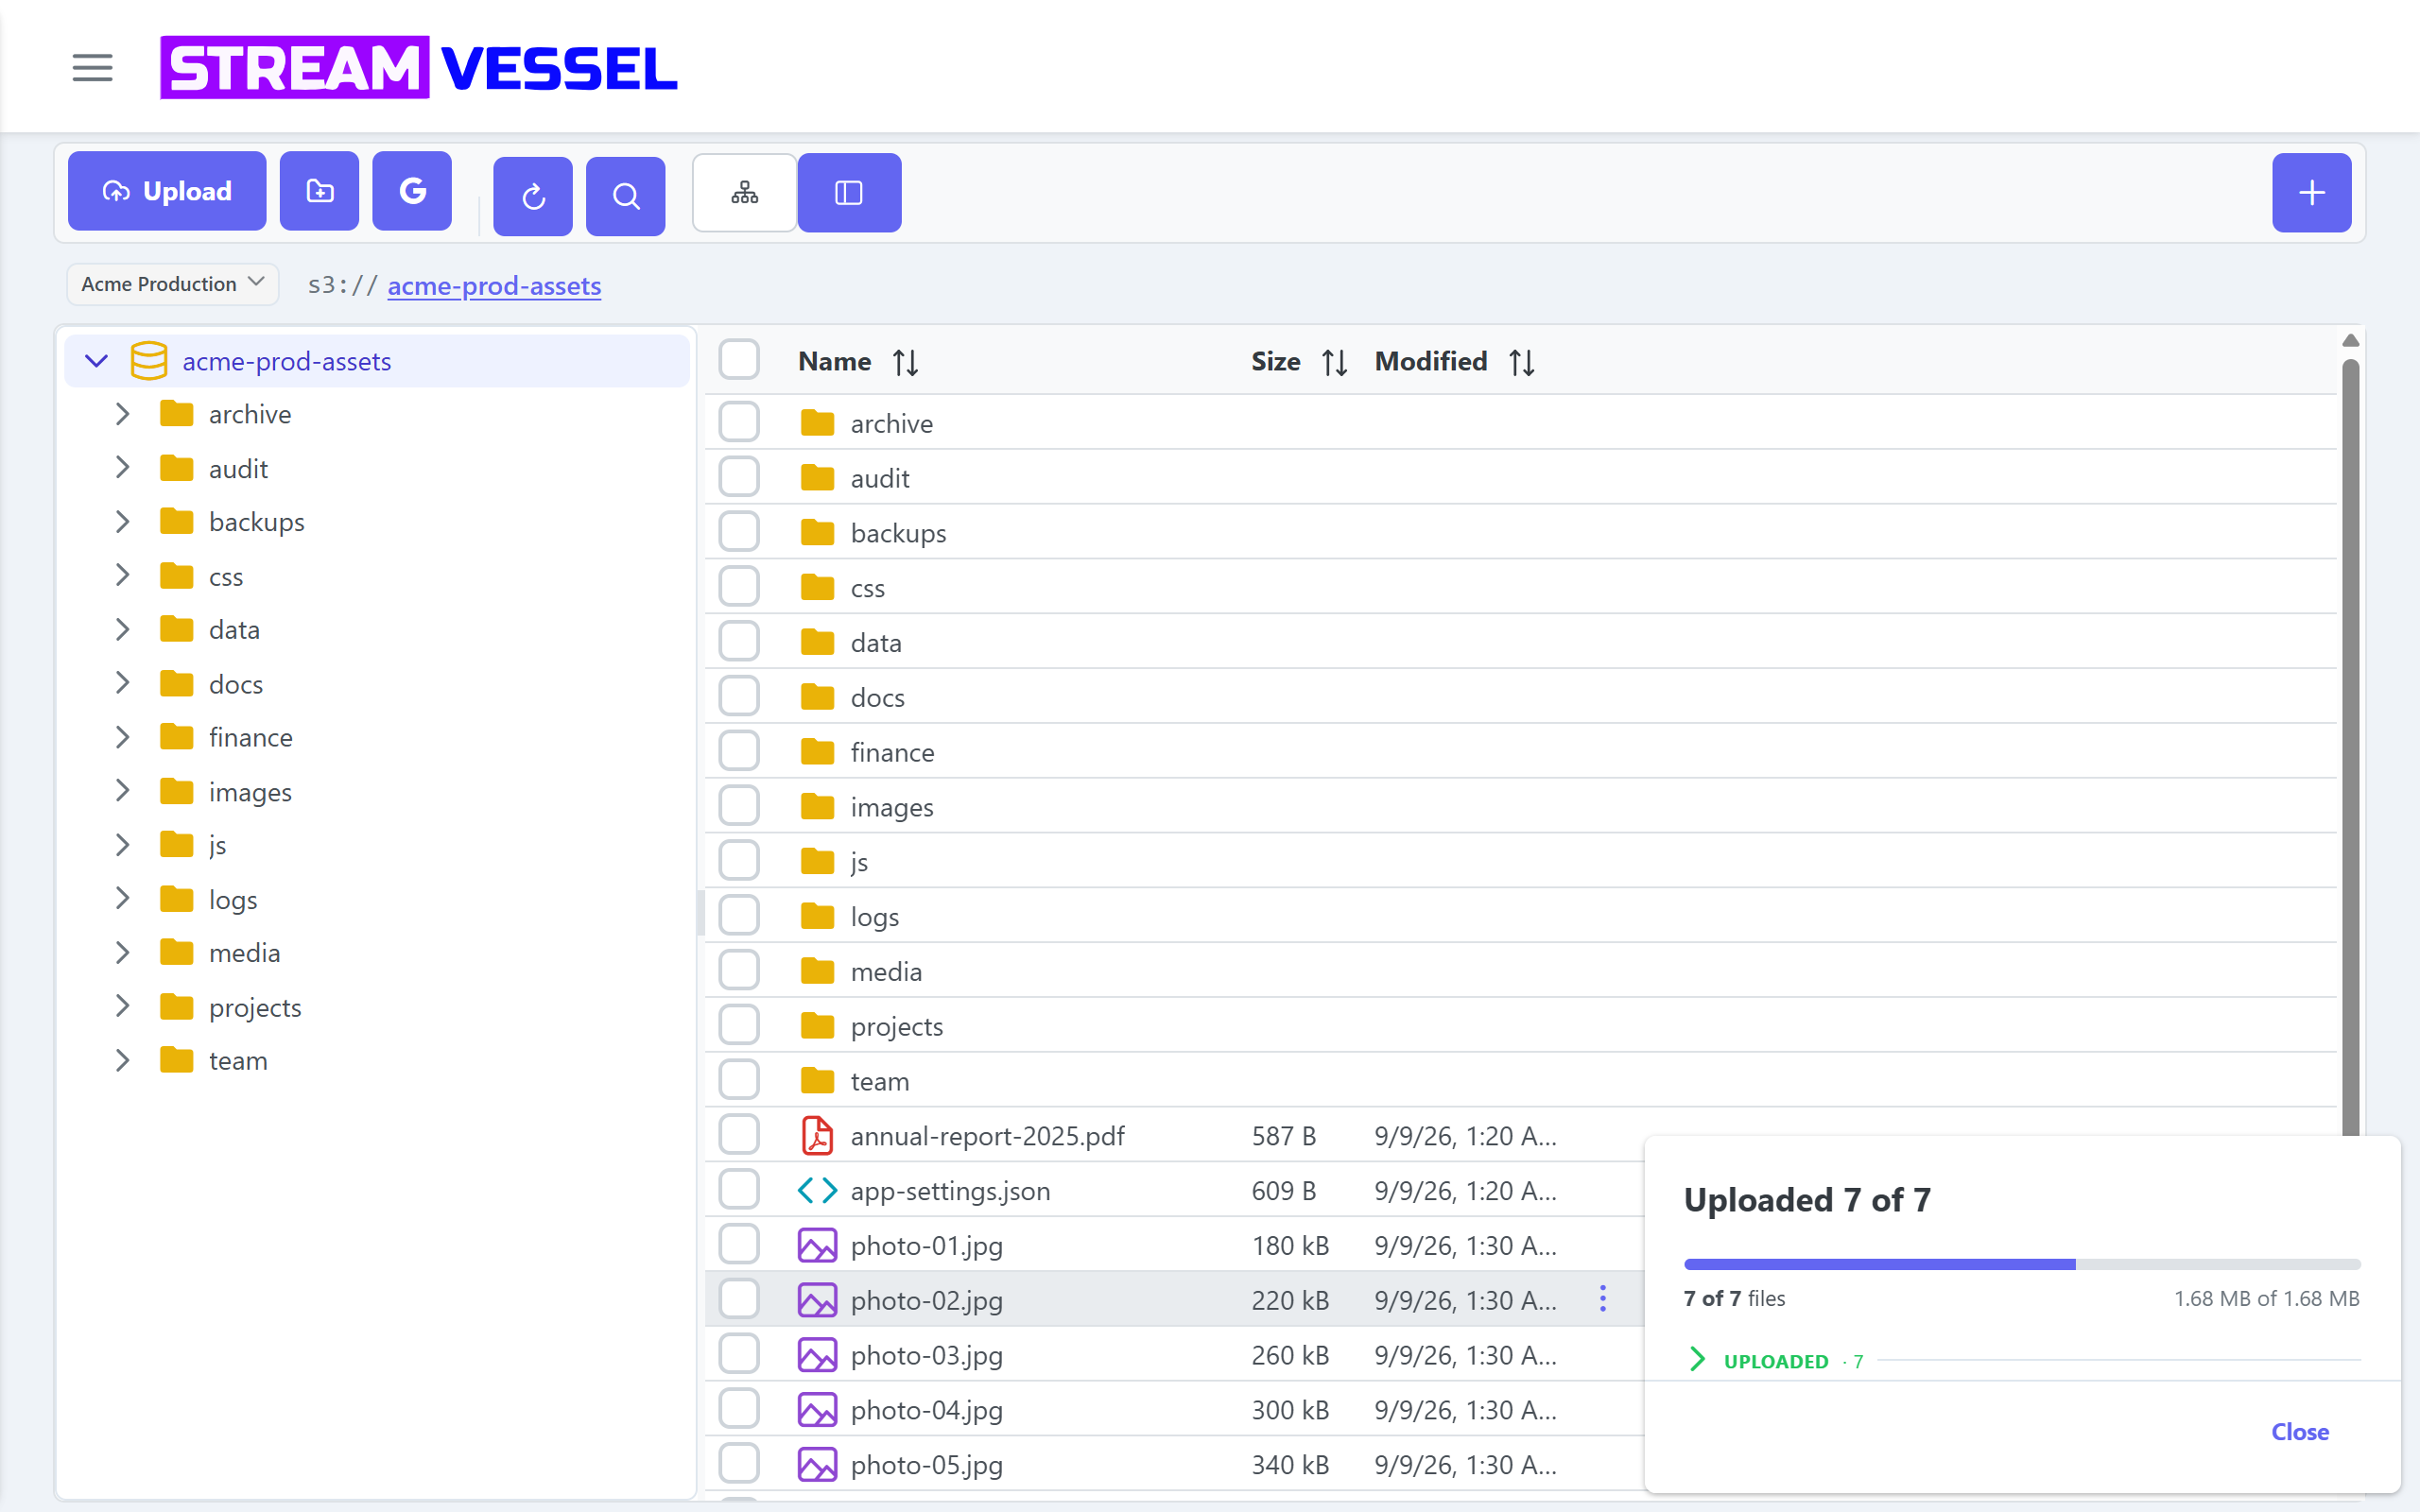Click the upload progress bar

coord(2021,1264)
